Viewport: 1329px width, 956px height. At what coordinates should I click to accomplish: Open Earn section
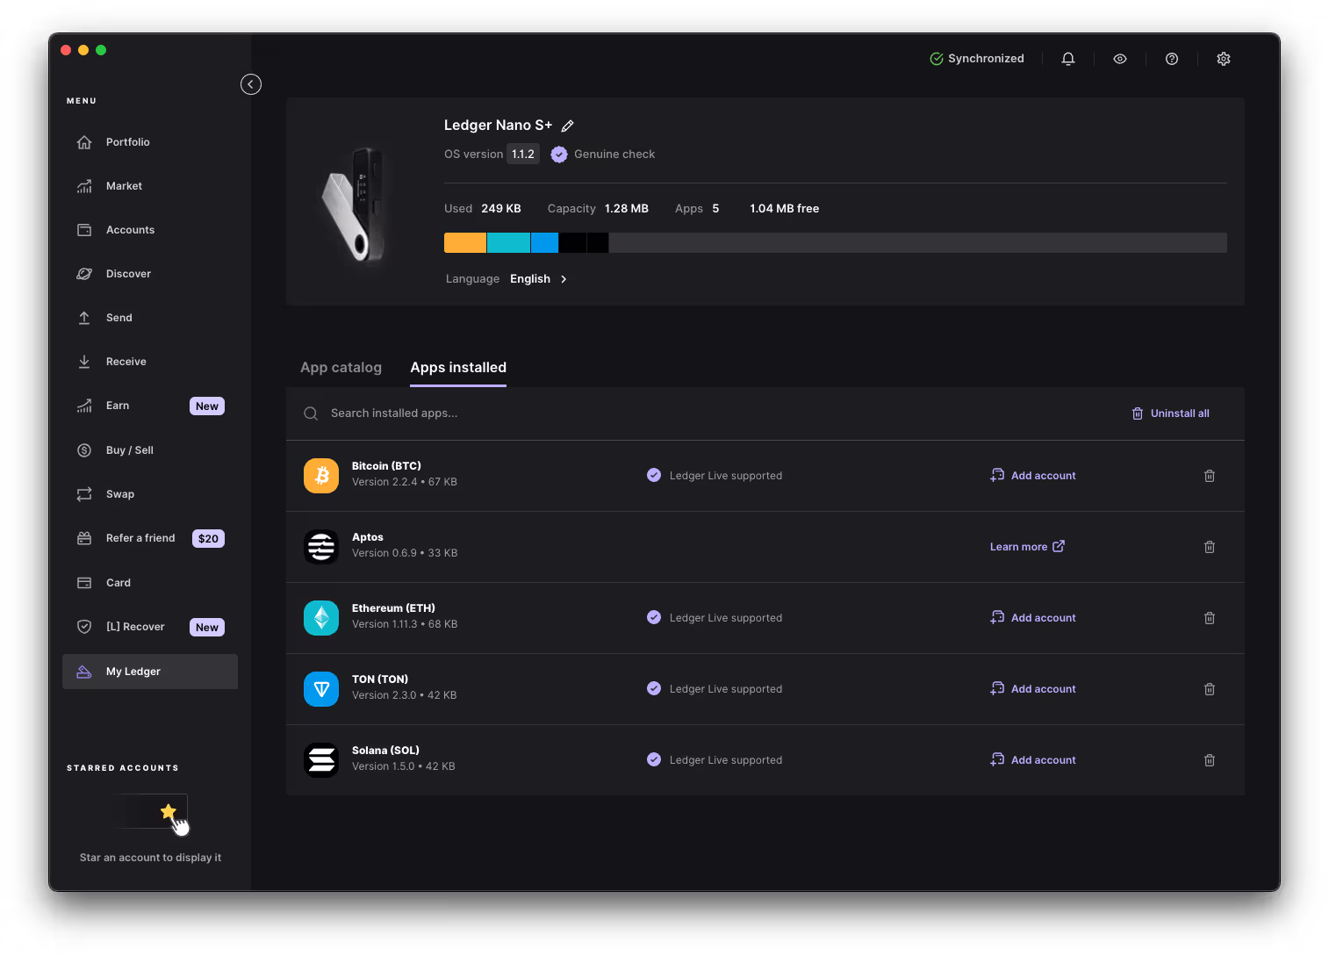click(150, 406)
